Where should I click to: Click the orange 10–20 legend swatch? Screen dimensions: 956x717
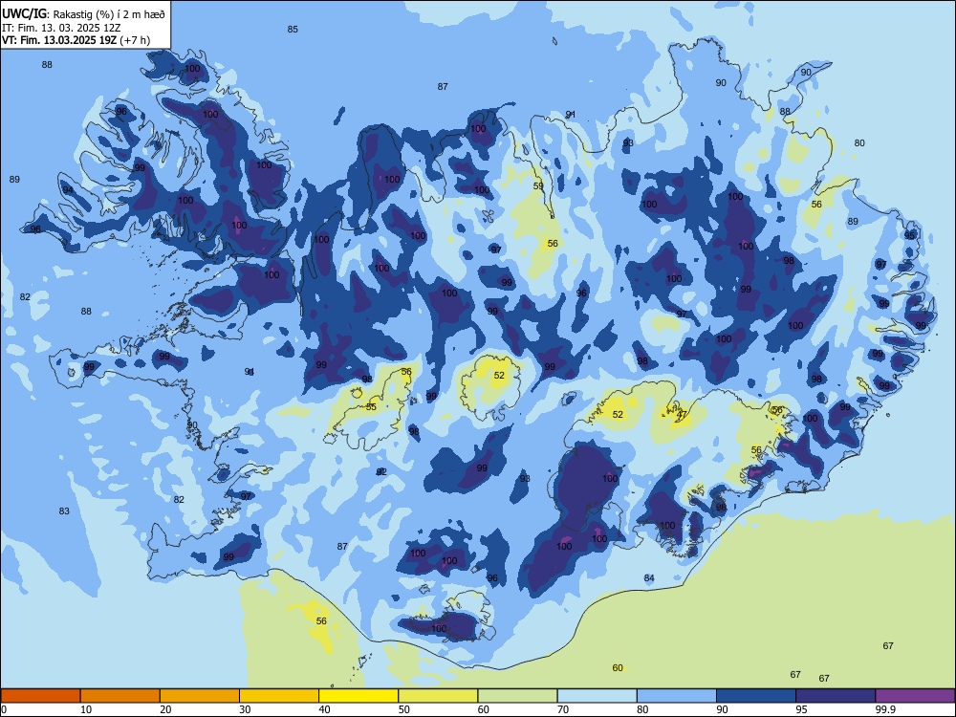click(120, 696)
